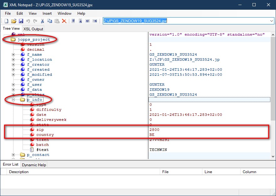Click the Column column header
Image resolution: width=276 pixels, height=196 pixels.
click(x=258, y=172)
